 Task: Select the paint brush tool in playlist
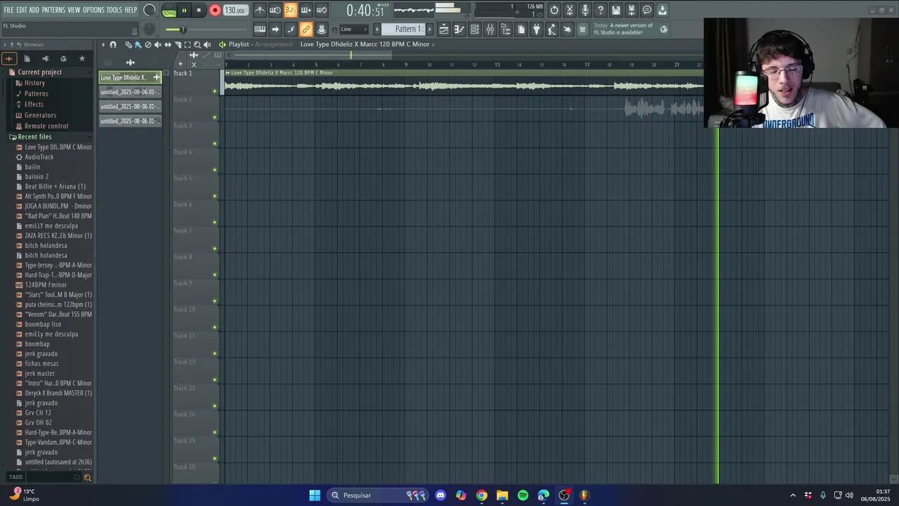coord(138,44)
